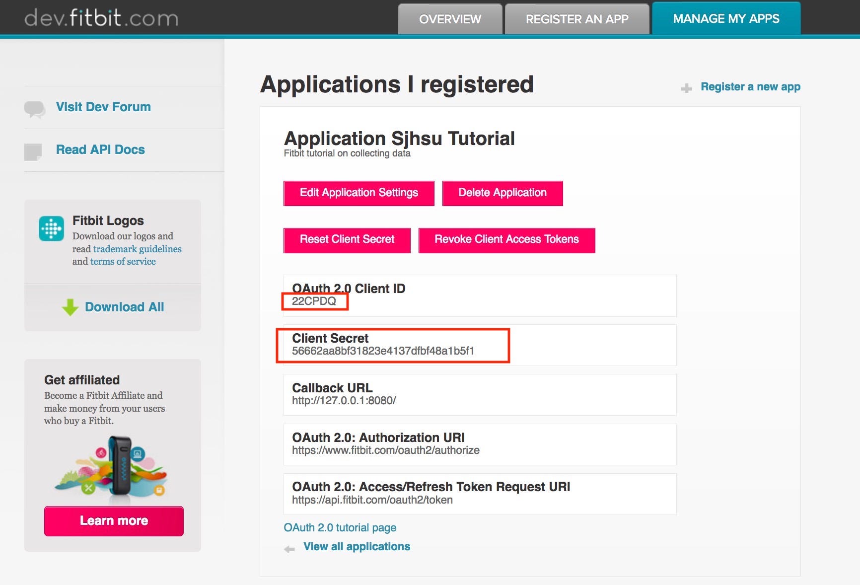This screenshot has height=585, width=860.
Task: Click the client ID value 22CPDQ
Action: (x=314, y=301)
